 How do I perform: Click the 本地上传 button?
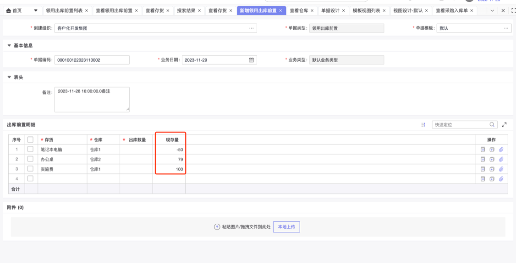(286, 227)
